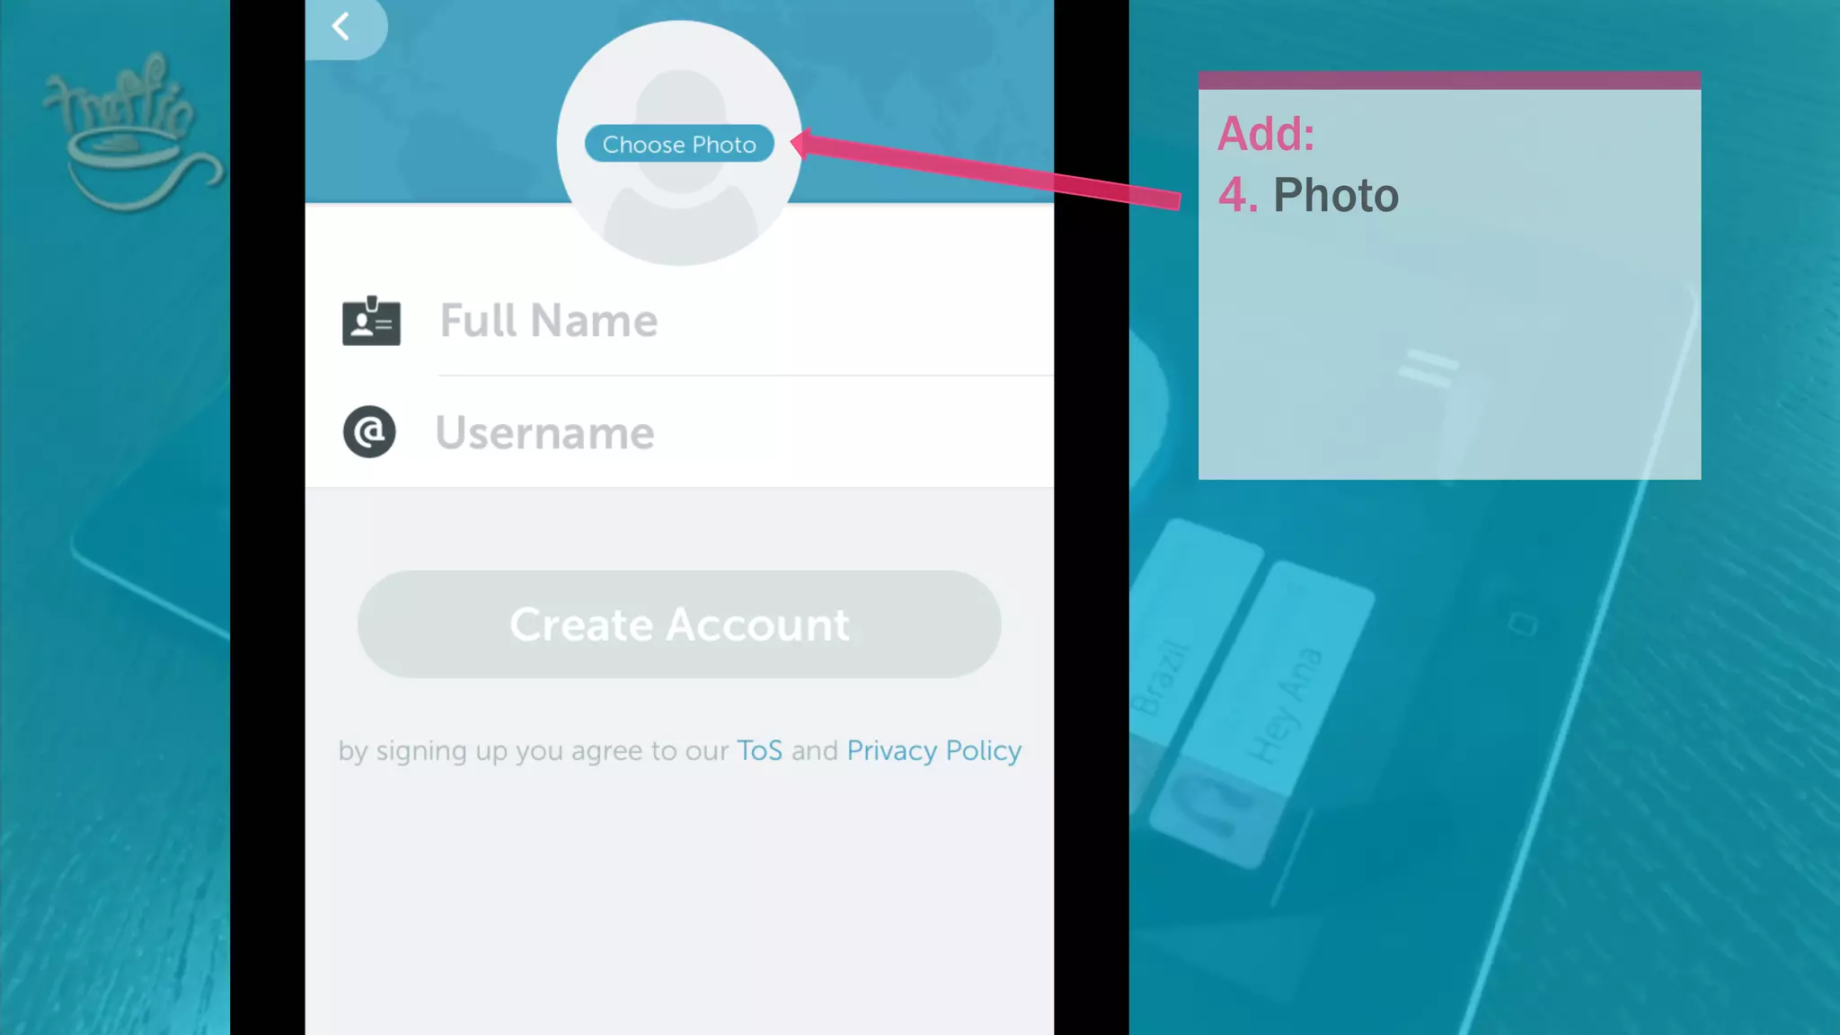Screen dimensions: 1840x1035
Task: Click the ID badge icon beside Full Name
Action: point(371,321)
